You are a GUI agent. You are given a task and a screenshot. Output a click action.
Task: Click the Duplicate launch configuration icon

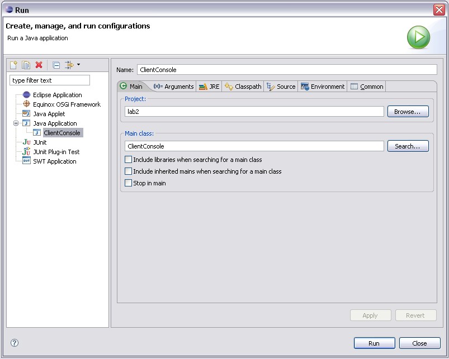point(26,65)
